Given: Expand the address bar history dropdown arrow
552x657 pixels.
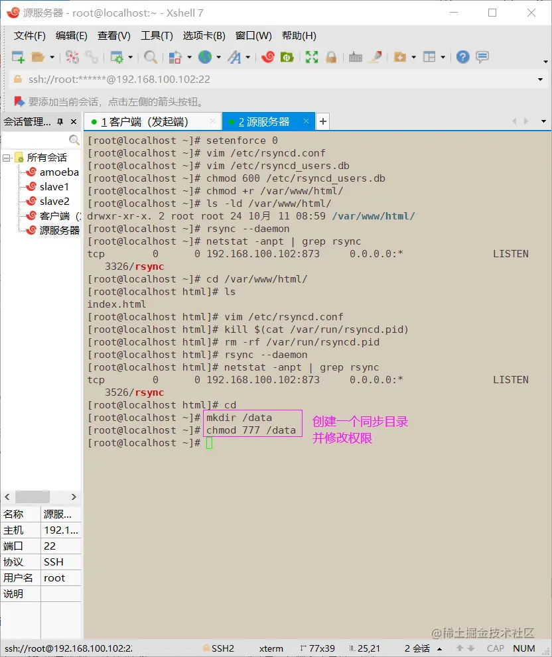Looking at the screenshot, I should (x=540, y=79).
